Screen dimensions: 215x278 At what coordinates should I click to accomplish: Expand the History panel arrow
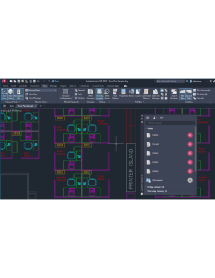109,102
